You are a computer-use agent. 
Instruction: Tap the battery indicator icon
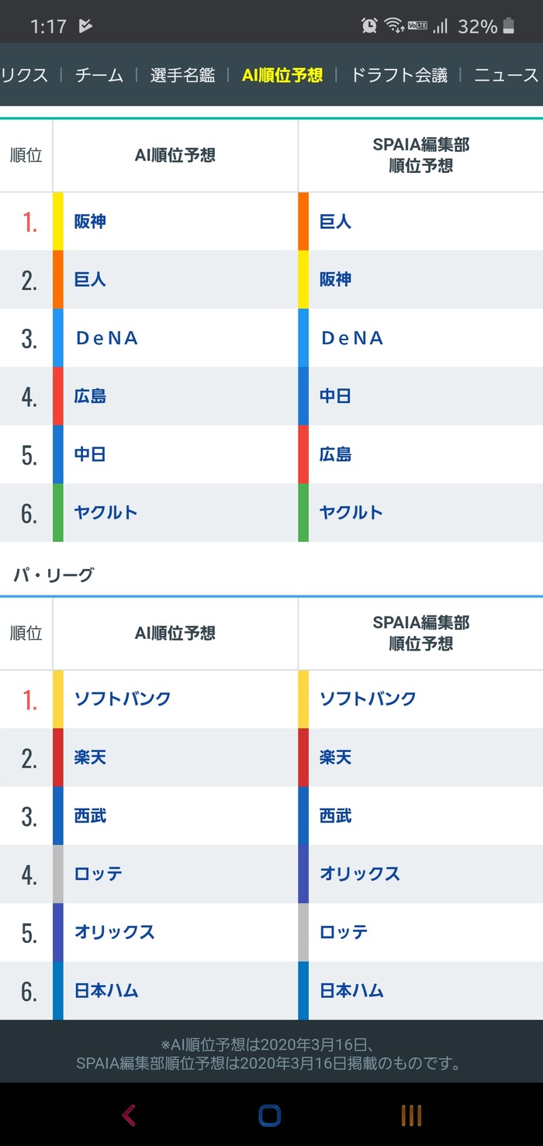(509, 26)
